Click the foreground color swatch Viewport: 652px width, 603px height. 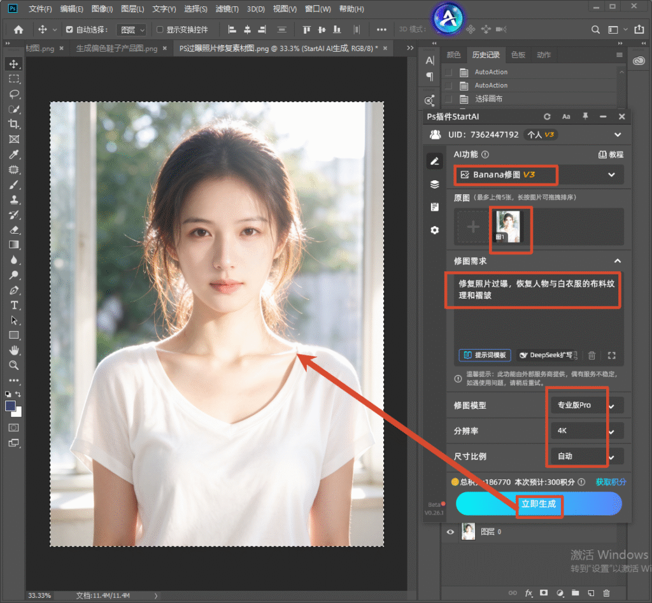point(10,406)
